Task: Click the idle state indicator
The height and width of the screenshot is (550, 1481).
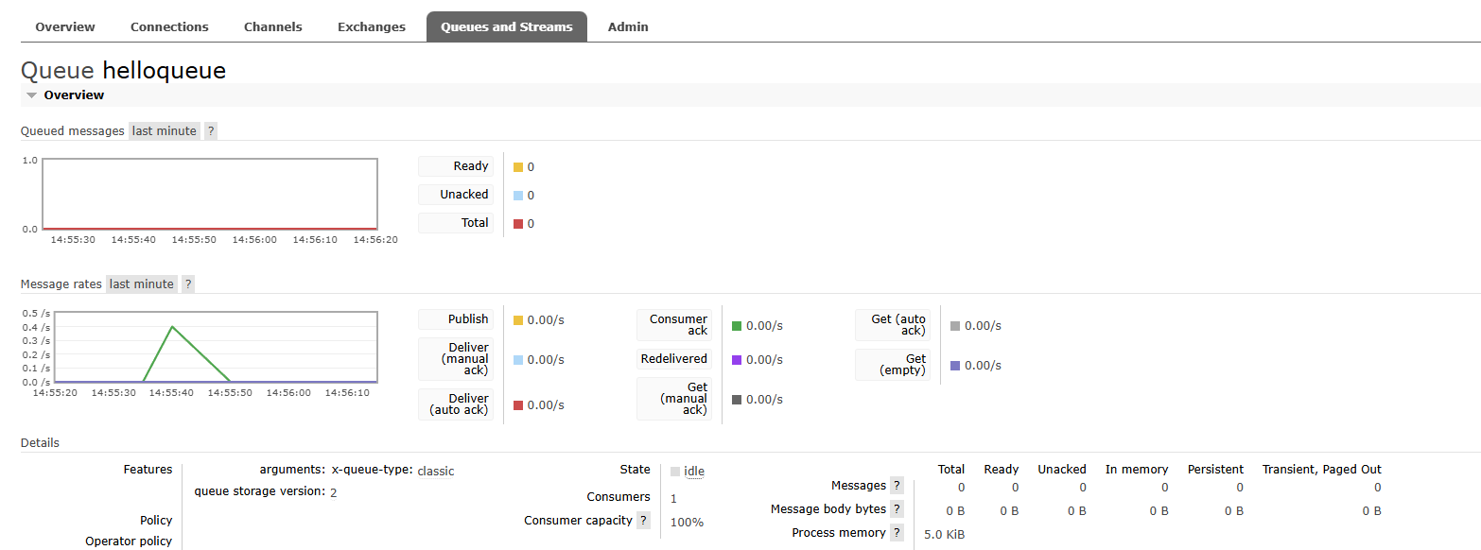Action: coord(688,472)
